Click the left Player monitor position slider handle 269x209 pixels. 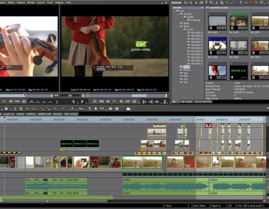(x=24, y=95)
